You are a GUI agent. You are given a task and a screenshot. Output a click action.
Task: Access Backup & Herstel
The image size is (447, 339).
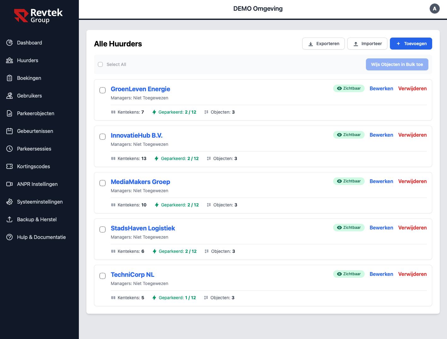37,219
